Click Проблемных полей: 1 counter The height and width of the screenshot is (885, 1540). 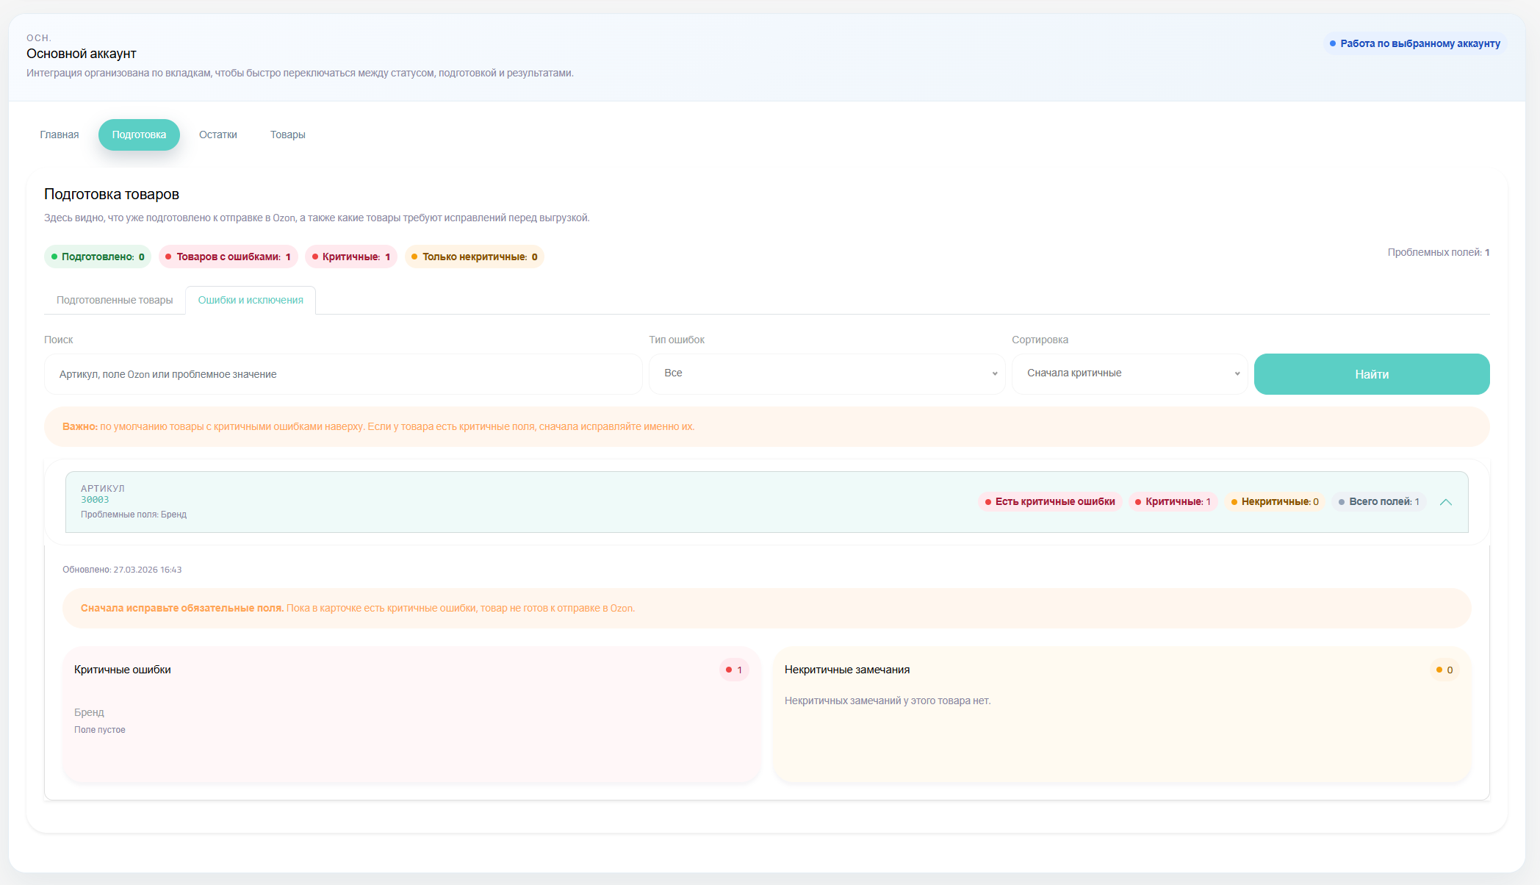[x=1439, y=252]
